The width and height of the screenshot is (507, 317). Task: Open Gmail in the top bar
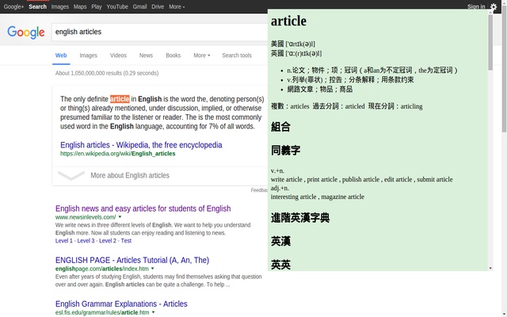139,6
